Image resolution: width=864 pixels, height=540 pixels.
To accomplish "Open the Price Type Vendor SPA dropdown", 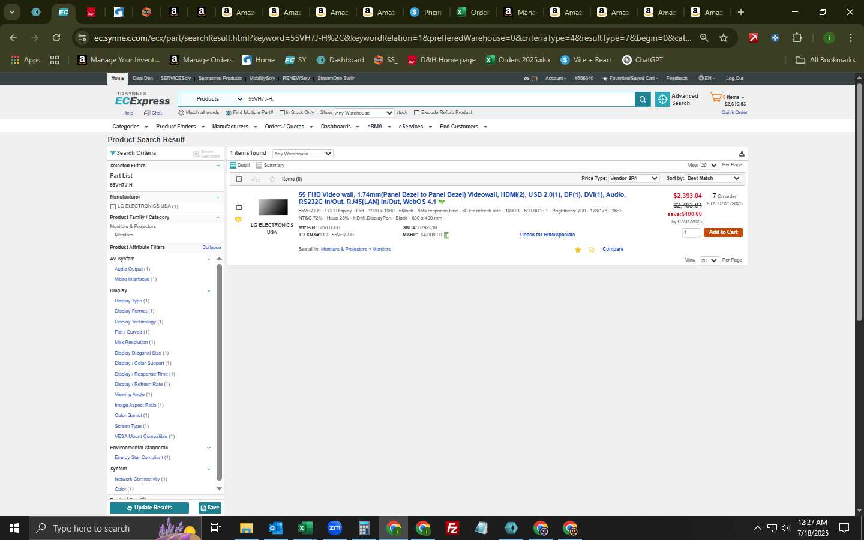I will (634, 179).
